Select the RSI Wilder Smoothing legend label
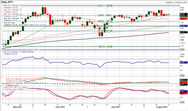Screen dimensions: 188x111 19,52
